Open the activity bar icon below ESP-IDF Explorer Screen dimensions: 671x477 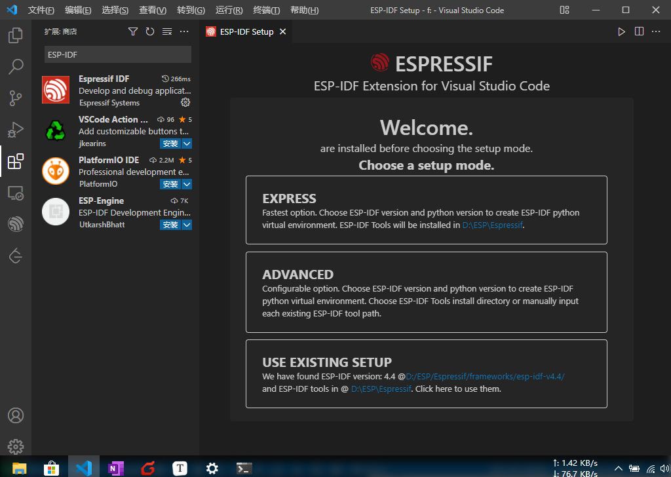click(16, 256)
